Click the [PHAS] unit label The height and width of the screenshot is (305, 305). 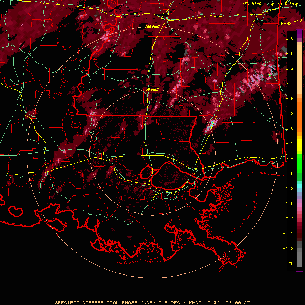286,23
